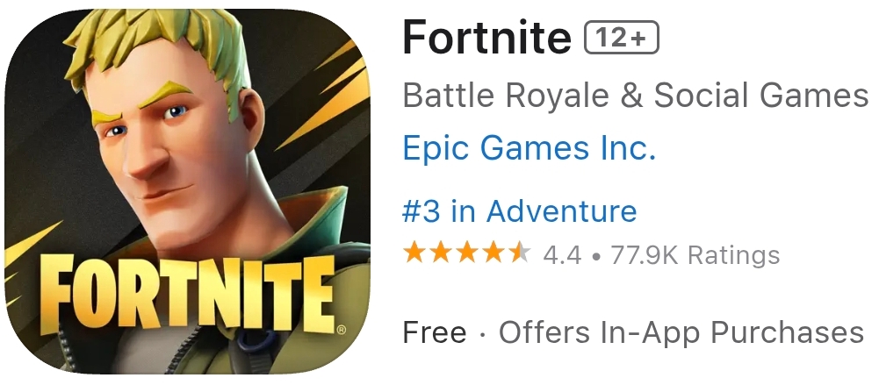This screenshot has height=385, width=879.
Task: Open the Fortnite app icon
Action: click(188, 193)
